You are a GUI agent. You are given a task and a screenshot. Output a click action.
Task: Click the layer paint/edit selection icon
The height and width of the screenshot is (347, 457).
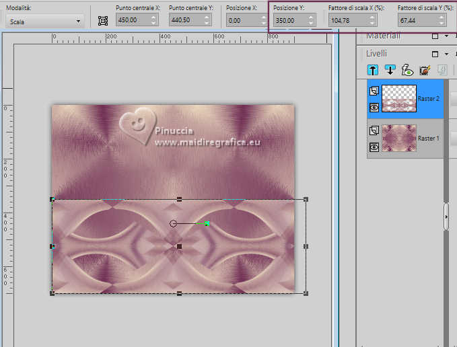[x=425, y=70]
